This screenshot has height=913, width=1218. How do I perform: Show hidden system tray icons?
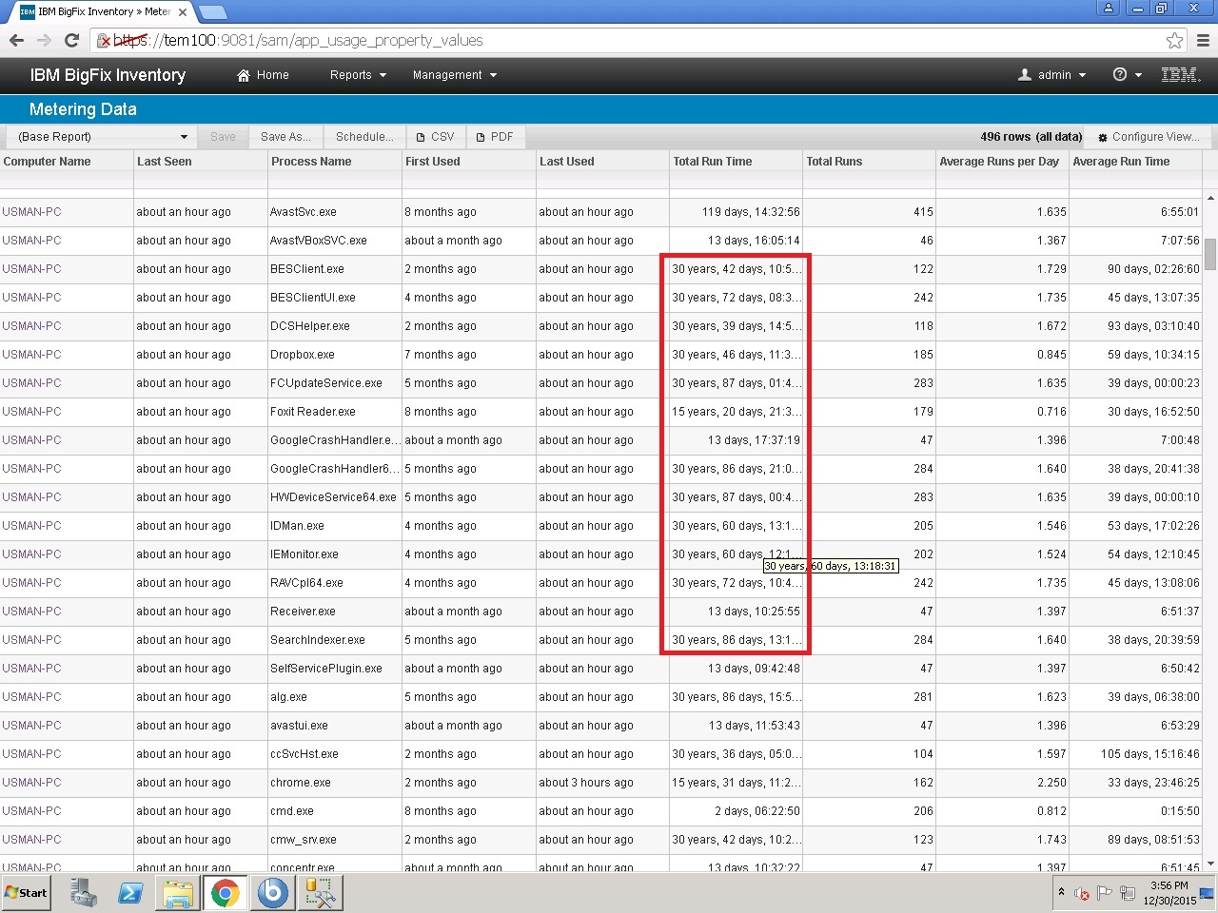point(1061,893)
